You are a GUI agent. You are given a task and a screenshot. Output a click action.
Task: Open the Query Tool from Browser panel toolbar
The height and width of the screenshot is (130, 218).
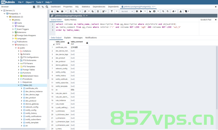(x=34, y=7)
